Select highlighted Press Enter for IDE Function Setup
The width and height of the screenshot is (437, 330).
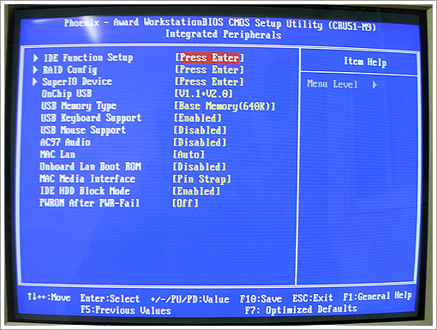point(209,57)
